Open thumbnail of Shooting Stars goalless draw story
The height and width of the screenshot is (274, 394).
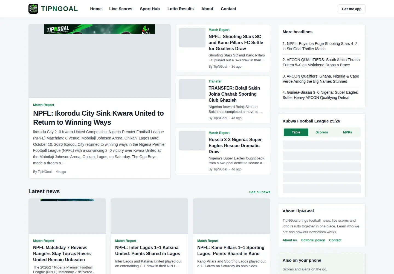coord(192,38)
